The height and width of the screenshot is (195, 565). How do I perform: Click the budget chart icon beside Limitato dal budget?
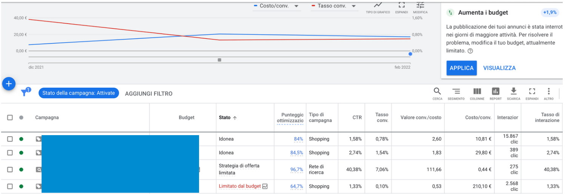click(265, 186)
